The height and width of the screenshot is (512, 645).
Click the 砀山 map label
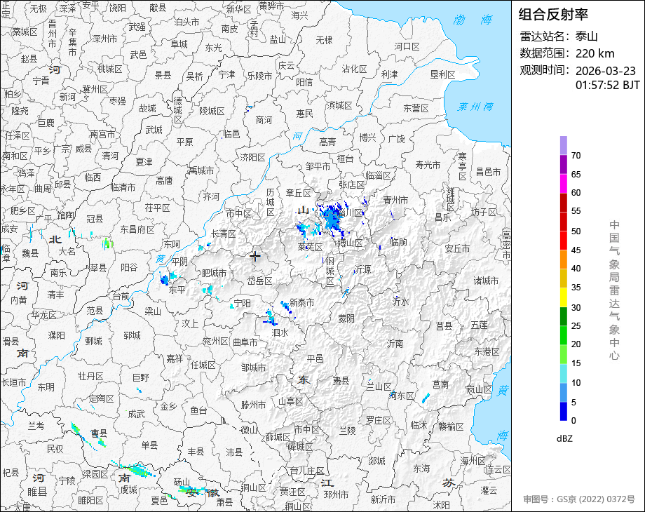182,482
